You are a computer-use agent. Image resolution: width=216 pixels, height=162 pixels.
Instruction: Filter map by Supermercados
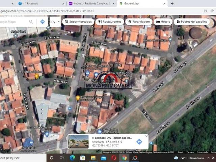tap(78, 22)
